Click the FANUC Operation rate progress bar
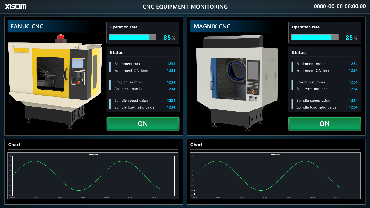The image size is (370, 208). pyautogui.click(x=133, y=37)
